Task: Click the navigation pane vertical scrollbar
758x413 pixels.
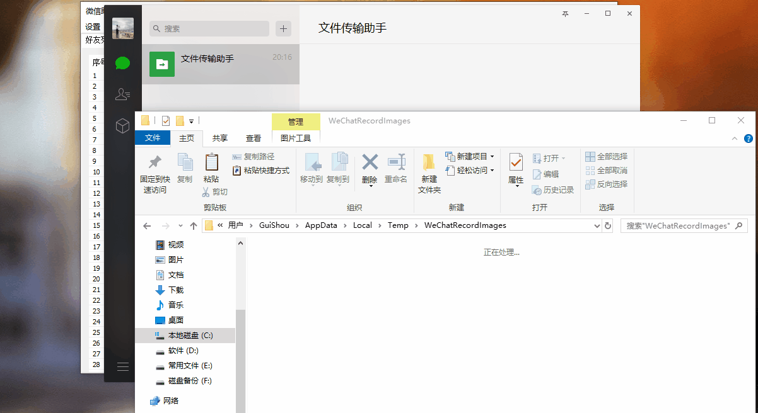Action: 240,361
